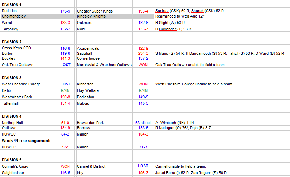Click Tarporley score 132-2

coord(65,29)
